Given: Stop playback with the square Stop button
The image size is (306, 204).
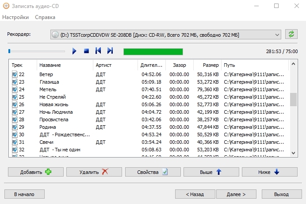Looking at the screenshot, I should 86,51.
